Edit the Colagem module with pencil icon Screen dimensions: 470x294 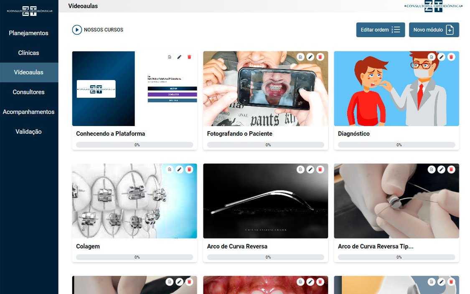point(179,169)
